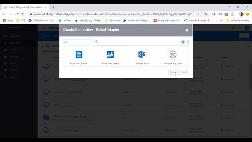Open the Bootstrap bookmark folder
252x142 pixels.
pos(112,21)
